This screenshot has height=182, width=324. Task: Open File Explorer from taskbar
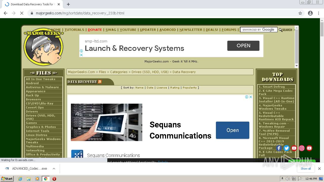tap(29, 179)
